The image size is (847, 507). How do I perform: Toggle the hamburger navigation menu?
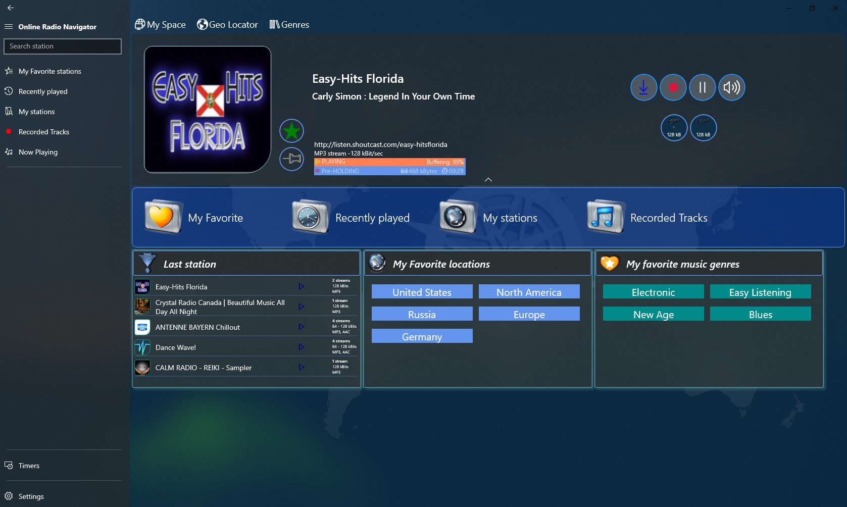9,27
